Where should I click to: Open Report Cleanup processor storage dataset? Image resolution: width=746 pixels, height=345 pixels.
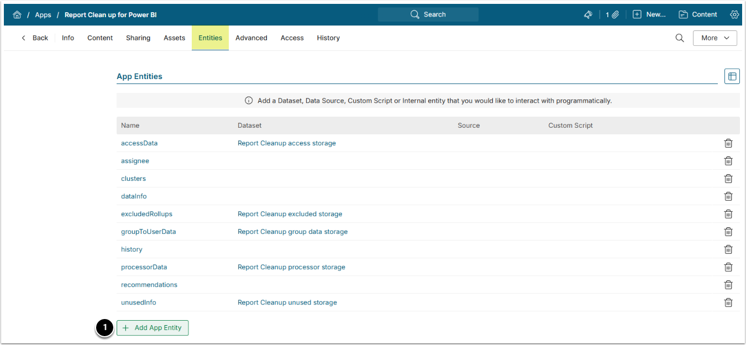(292, 267)
